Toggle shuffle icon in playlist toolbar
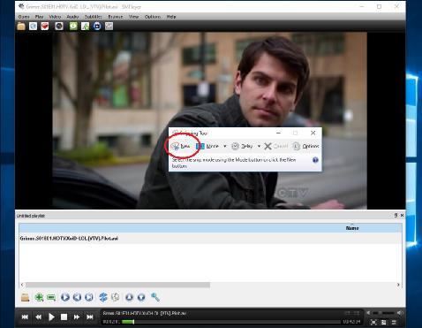422x328 pixels. click(116, 297)
